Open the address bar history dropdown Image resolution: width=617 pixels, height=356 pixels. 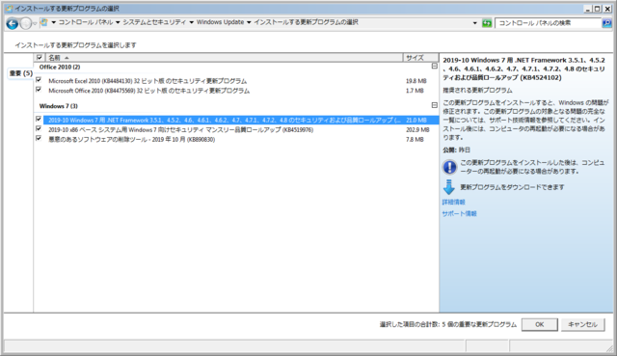tap(475, 23)
